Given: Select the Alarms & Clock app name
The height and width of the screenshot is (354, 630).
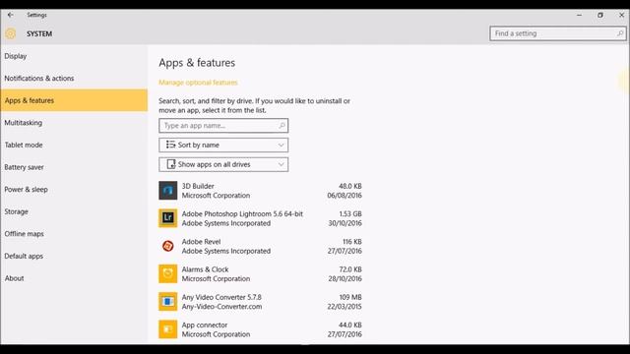Looking at the screenshot, I should click(205, 269).
